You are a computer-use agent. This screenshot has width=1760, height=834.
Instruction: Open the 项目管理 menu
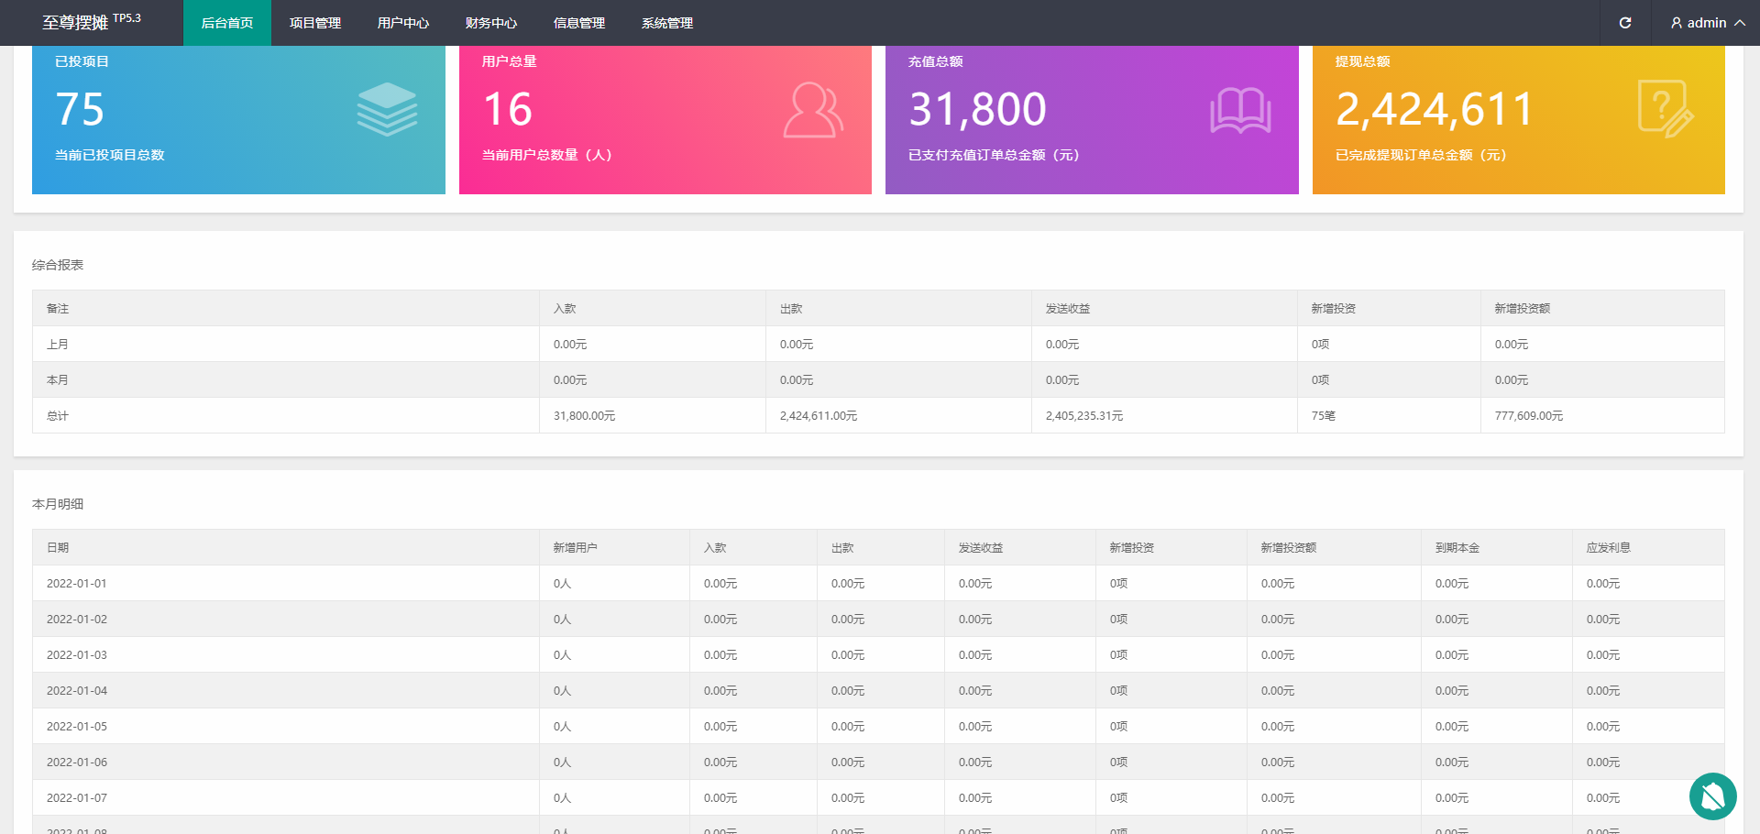coord(315,23)
